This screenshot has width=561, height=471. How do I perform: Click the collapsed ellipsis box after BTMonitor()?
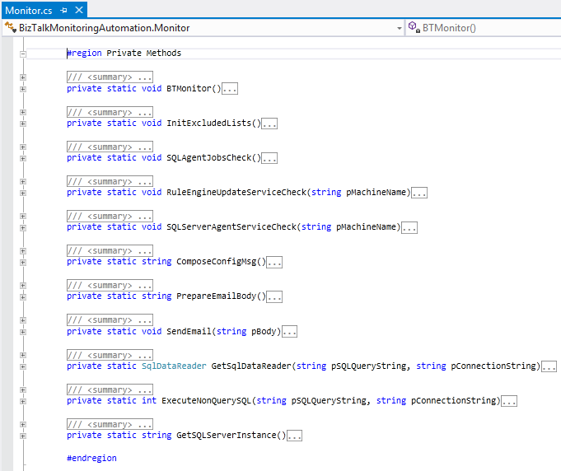coord(230,89)
